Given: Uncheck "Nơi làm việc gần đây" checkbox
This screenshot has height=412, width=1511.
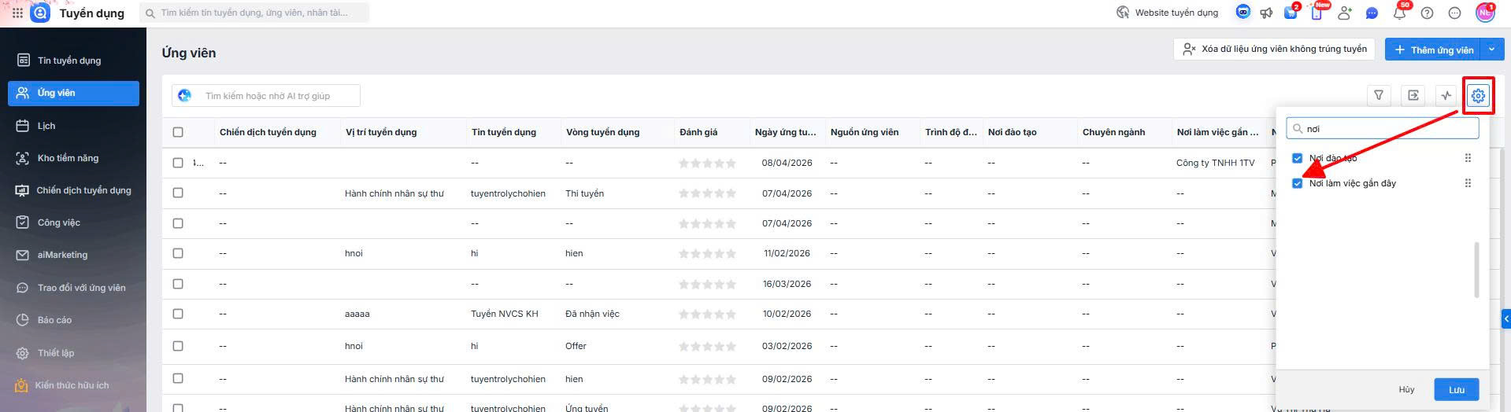Looking at the screenshot, I should click(1298, 183).
